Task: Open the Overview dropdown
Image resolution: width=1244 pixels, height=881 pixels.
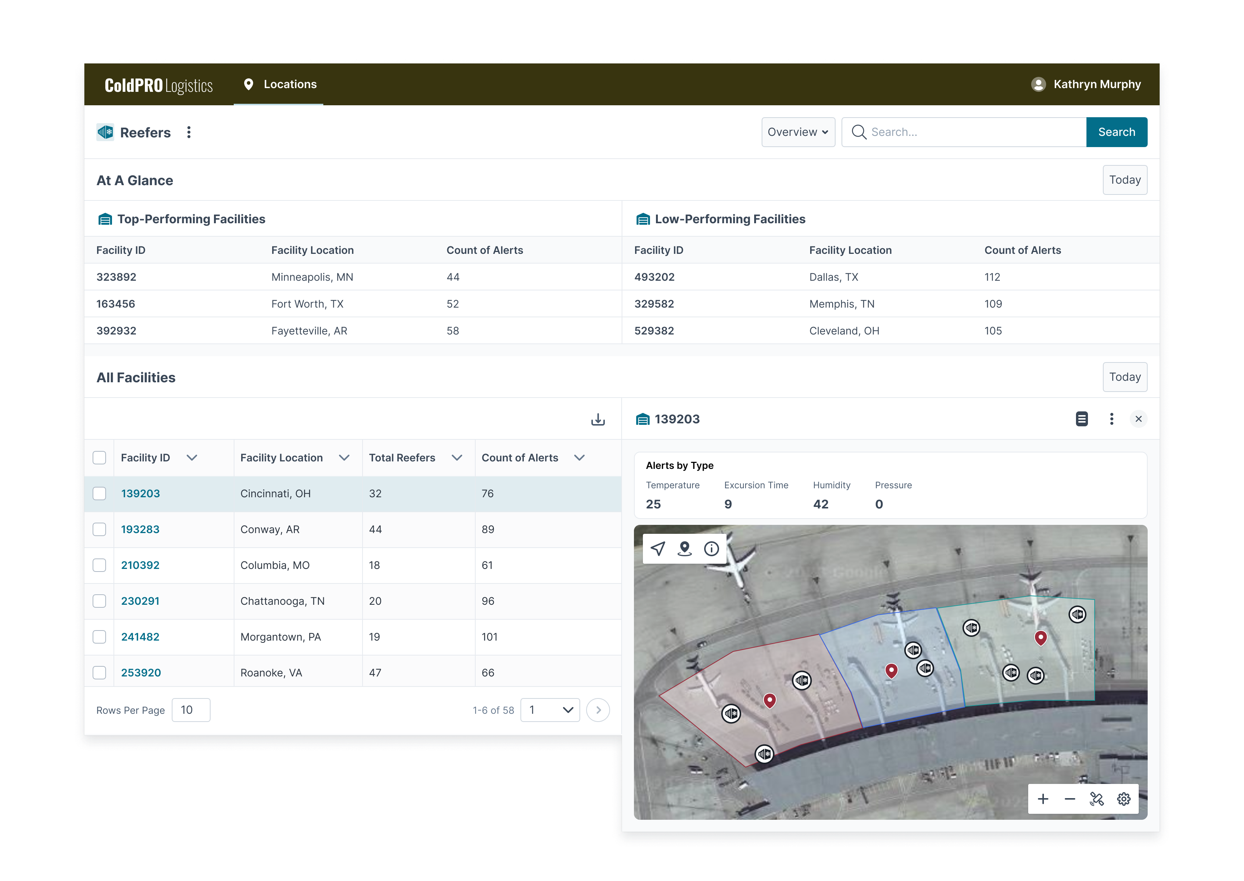Action: 797,133
